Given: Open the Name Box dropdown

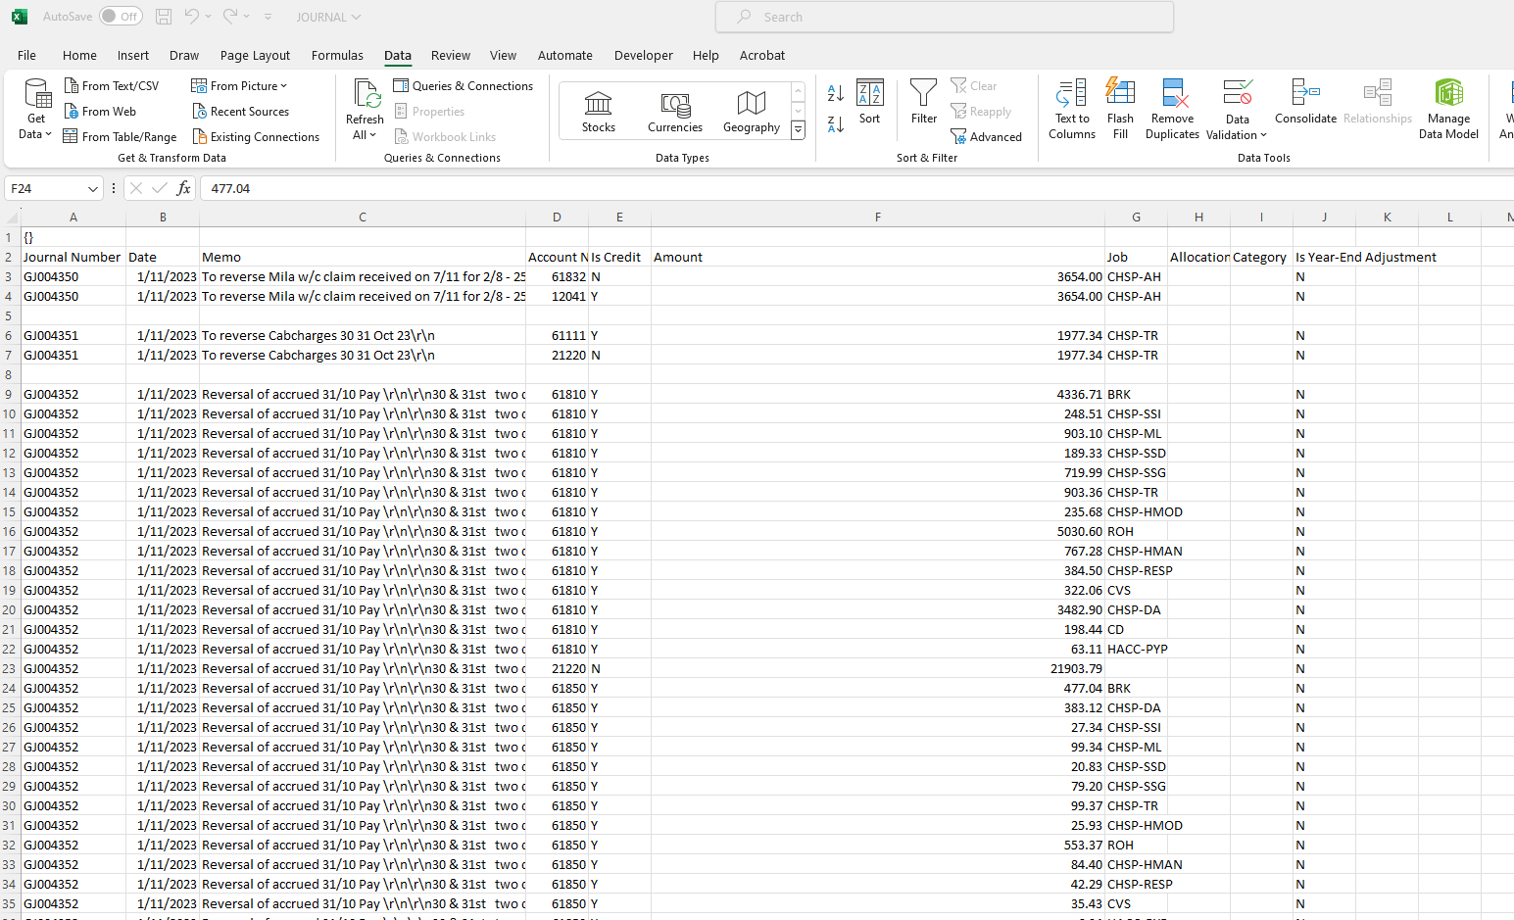Looking at the screenshot, I should 93,189.
